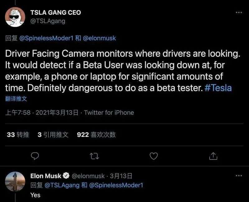Open the tweet timestamp 上午7:58
This screenshot has width=249, height=202.
18,113
